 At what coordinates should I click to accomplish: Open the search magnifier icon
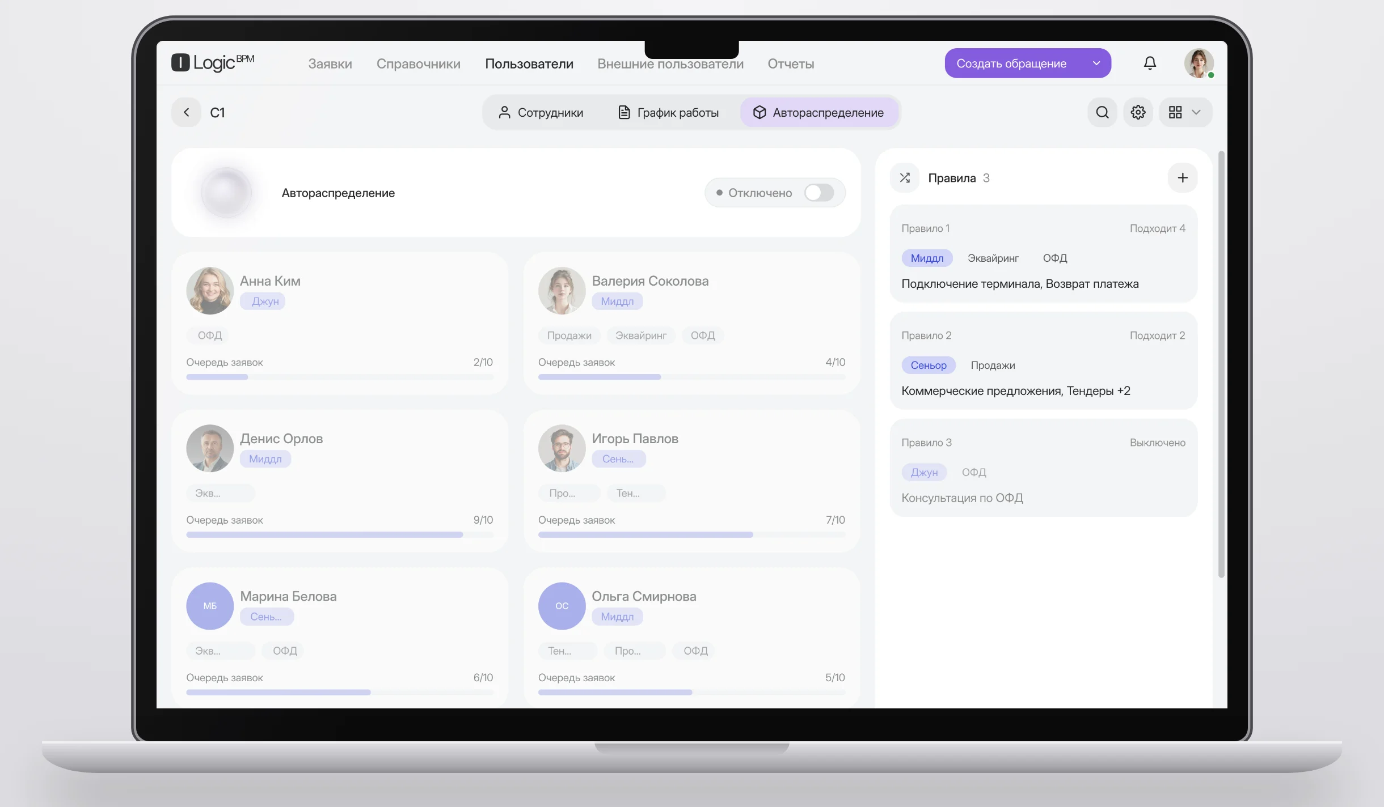click(x=1102, y=112)
